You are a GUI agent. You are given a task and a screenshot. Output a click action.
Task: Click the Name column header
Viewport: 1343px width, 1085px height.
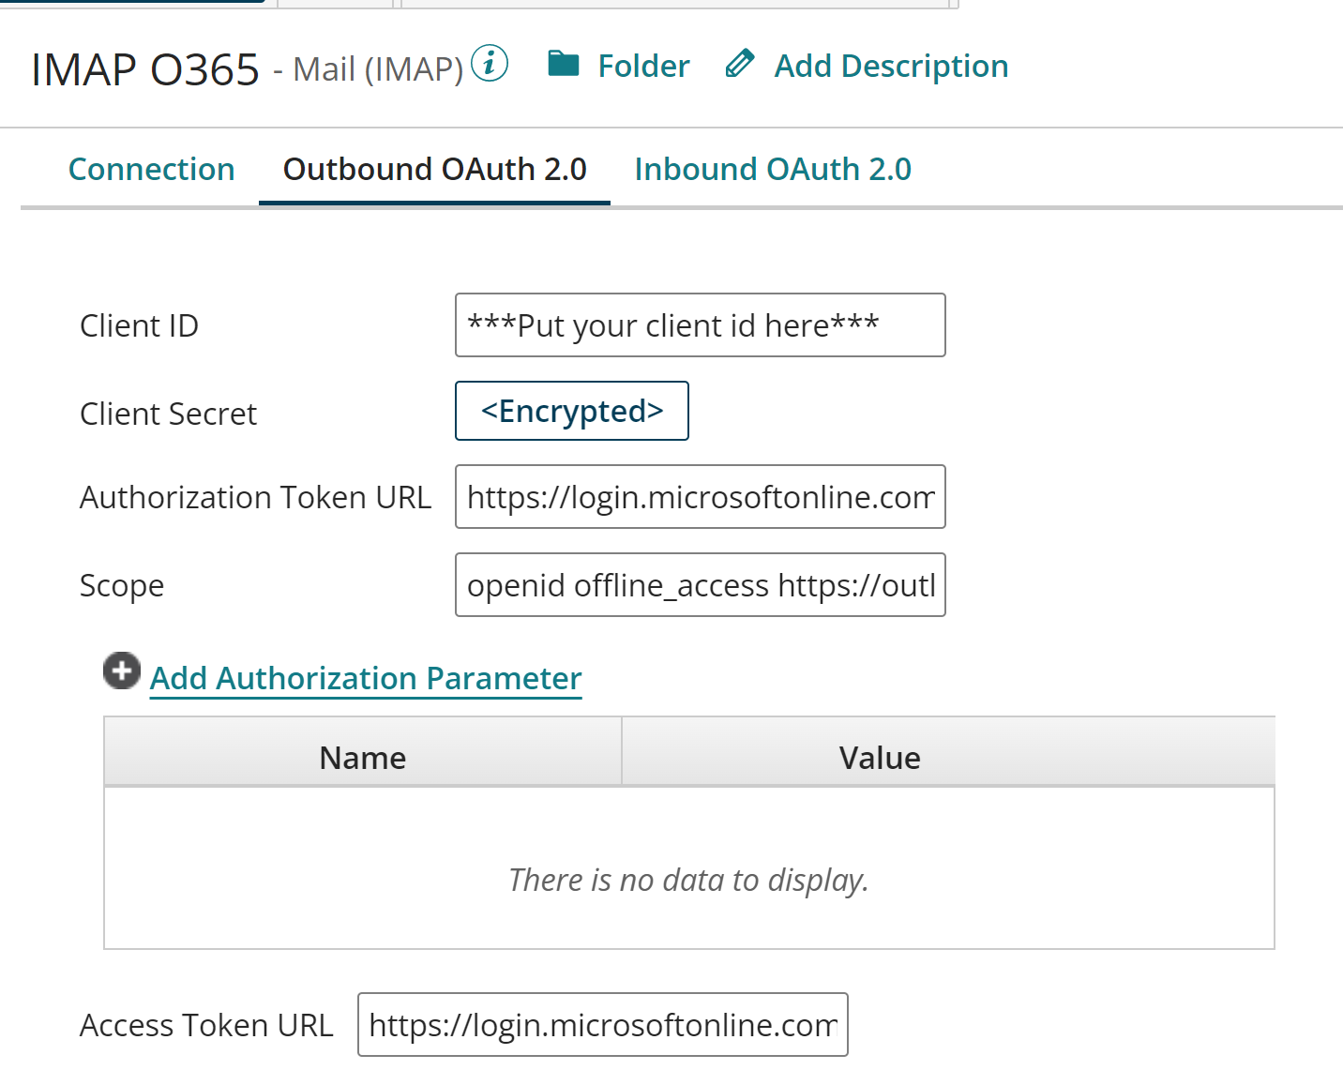click(362, 757)
